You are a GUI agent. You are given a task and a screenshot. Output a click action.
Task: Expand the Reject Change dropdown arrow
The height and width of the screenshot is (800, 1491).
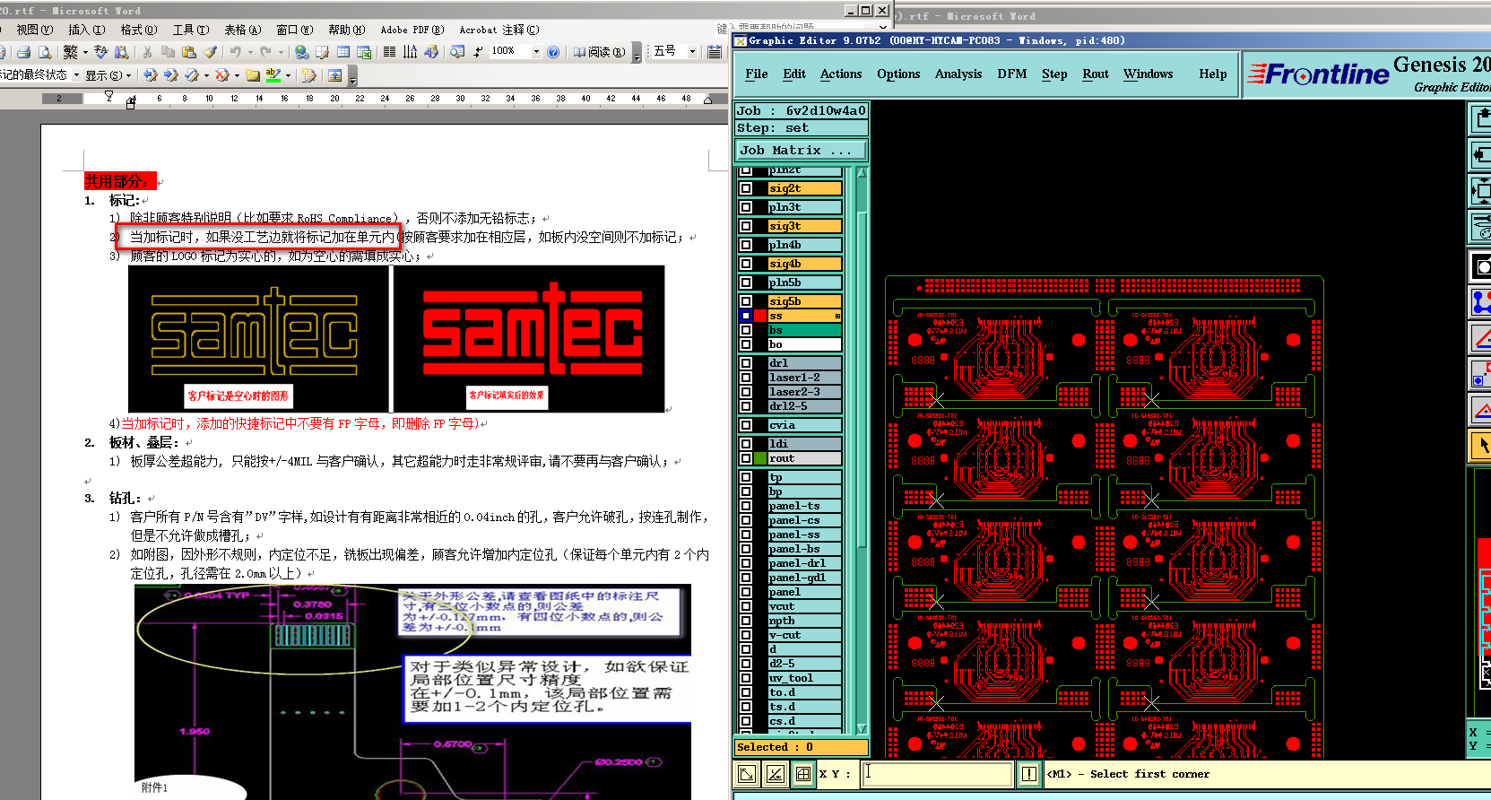coord(237,75)
